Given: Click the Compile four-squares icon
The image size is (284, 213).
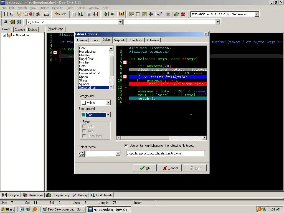Looking at the screenshot, I should pyautogui.click(x=132, y=14).
